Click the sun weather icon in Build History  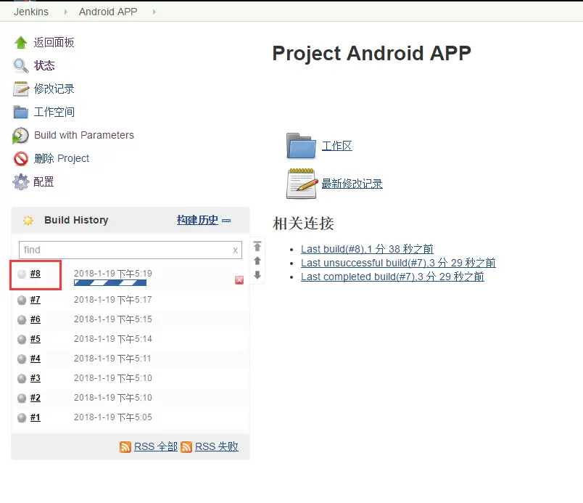coord(28,220)
